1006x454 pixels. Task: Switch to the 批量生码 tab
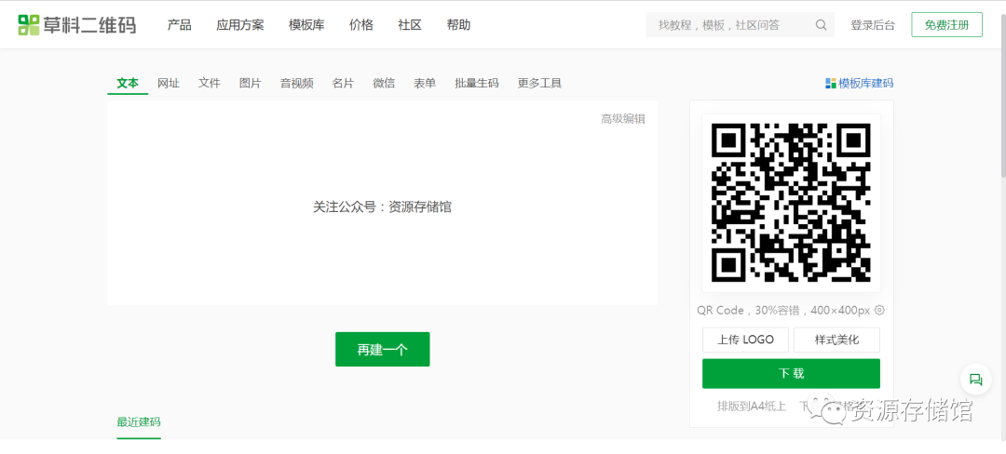[x=477, y=83]
